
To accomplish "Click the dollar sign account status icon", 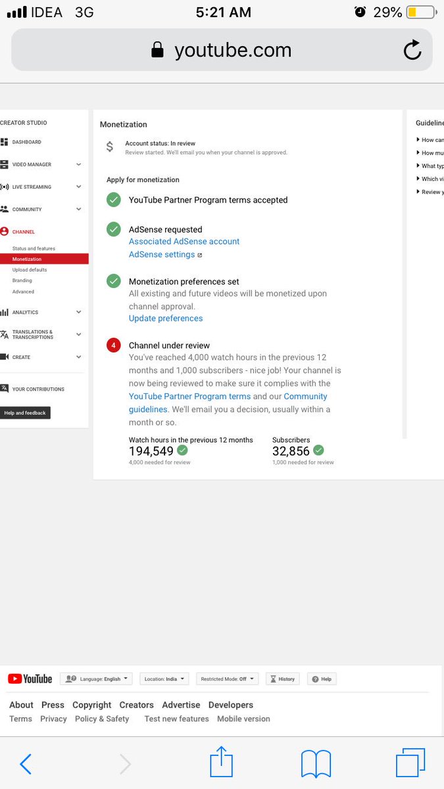I will coord(110,147).
